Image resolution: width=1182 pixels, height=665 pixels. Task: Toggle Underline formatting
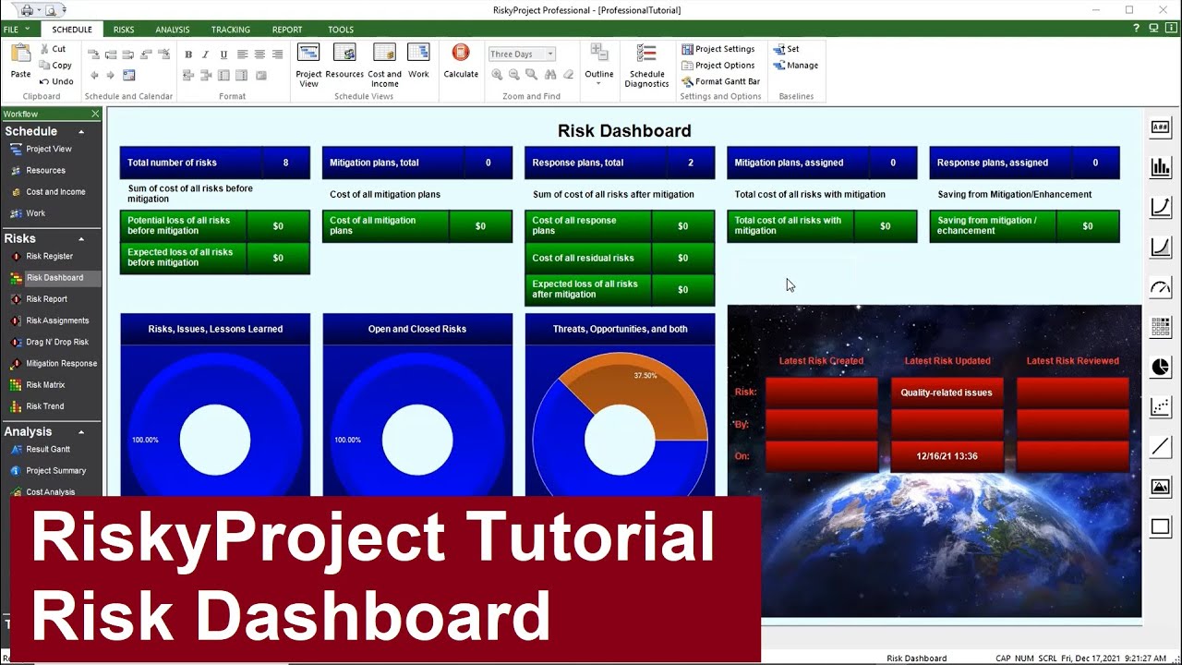tap(223, 54)
